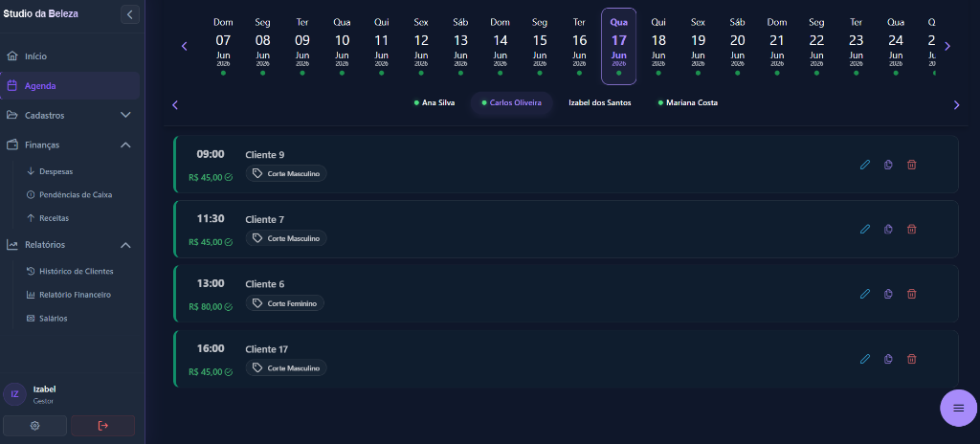Screen dimensions: 980x444
Task: Click paid check icon beside 09:00 price
Action: coord(229,177)
